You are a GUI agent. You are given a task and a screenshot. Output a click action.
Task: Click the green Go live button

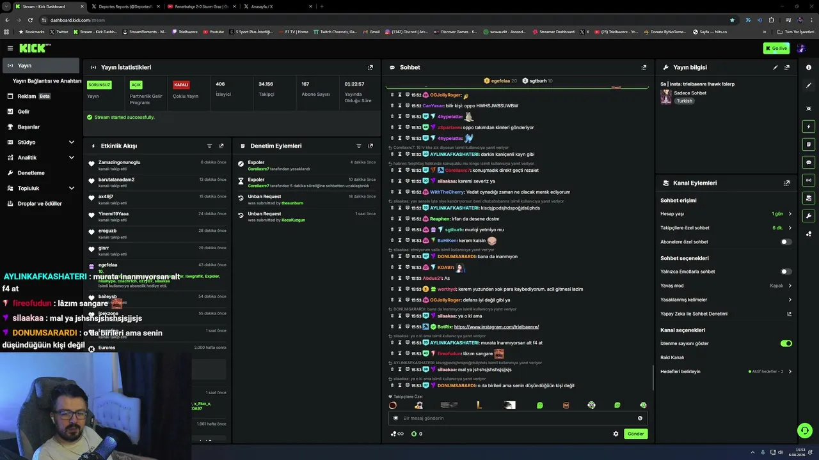(x=776, y=48)
